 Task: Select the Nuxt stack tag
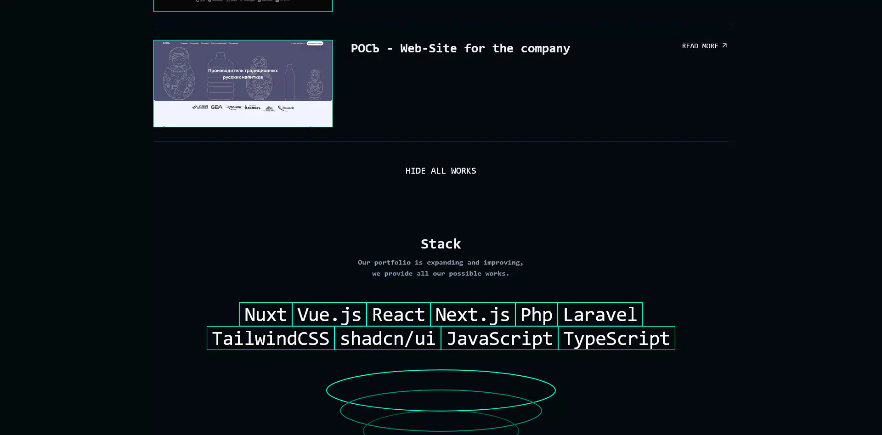click(x=266, y=315)
